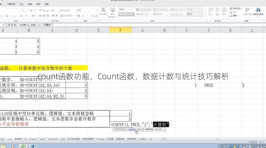Expand the AutoSum dropdown arrow
This screenshot has height=148, width=266.
tap(241, 8)
